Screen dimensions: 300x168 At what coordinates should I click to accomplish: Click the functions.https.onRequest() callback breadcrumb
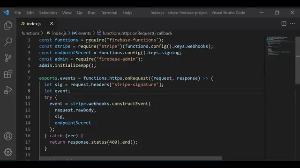tap(137, 33)
